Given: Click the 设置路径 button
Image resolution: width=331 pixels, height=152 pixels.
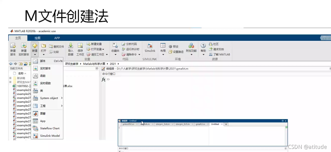Looking at the screenshot, I should pos(176,52).
